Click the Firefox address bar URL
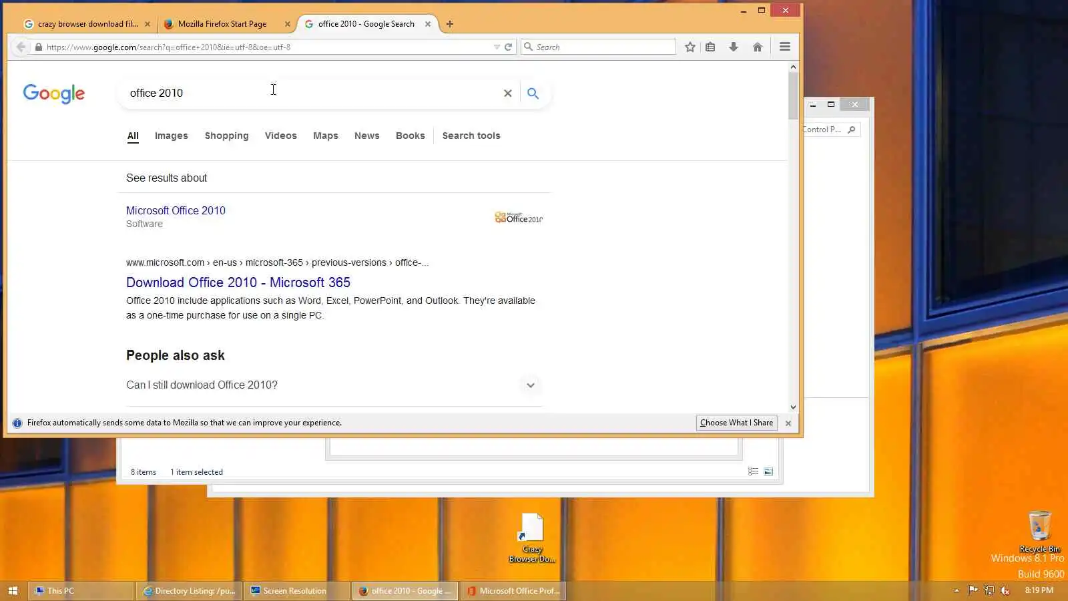Image resolution: width=1068 pixels, height=601 pixels. coord(267,47)
